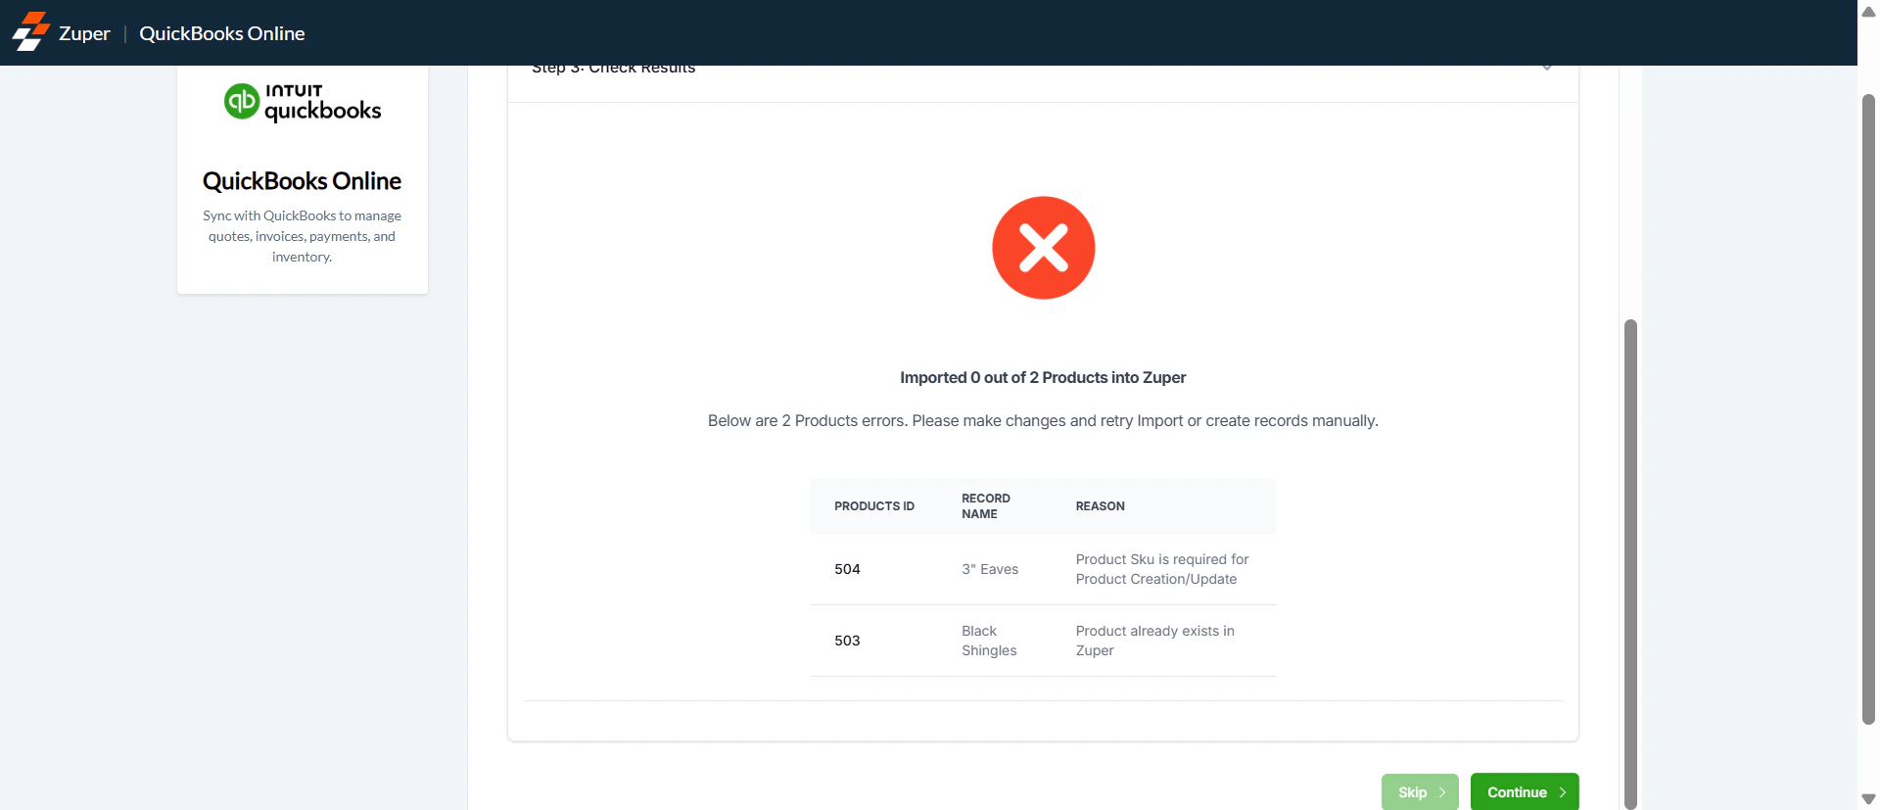Click the page scrollbar up arrow
Image resolution: width=1880 pixels, height=810 pixels.
(1868, 12)
